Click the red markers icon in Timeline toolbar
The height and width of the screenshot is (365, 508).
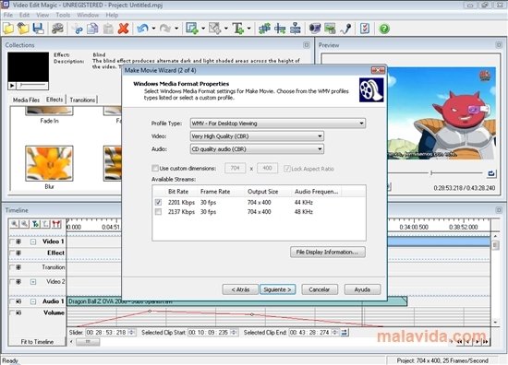(56, 224)
